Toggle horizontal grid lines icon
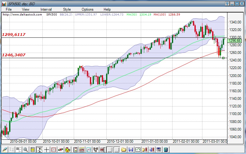The width and height of the screenshot is (246, 154). pos(116,150)
